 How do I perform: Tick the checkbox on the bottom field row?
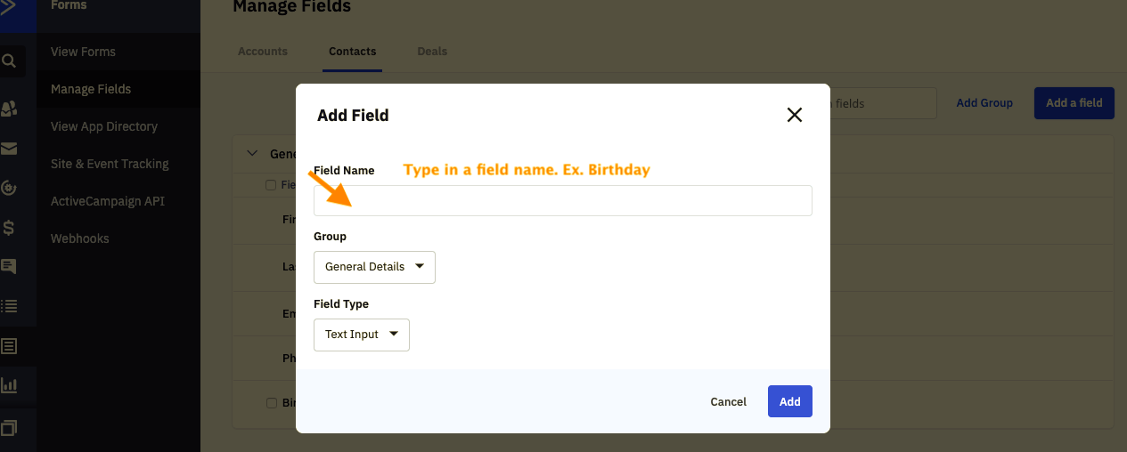click(x=272, y=403)
